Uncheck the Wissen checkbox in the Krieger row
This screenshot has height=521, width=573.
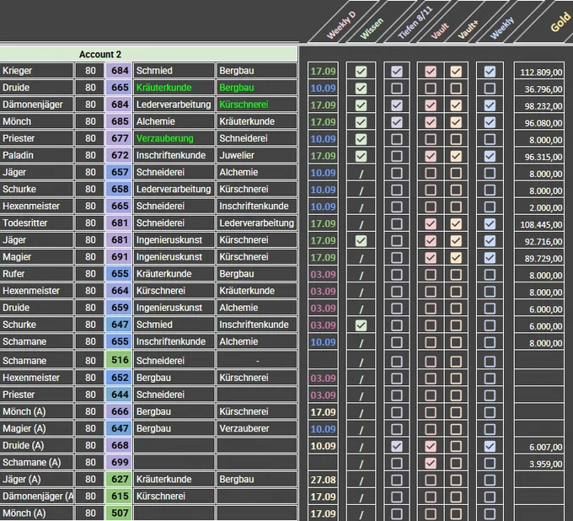click(x=361, y=72)
